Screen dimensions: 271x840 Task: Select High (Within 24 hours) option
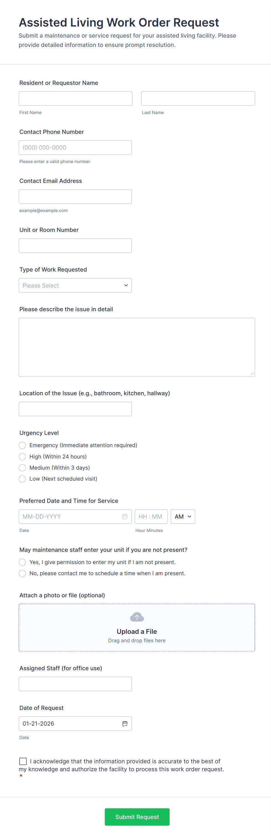[22, 456]
